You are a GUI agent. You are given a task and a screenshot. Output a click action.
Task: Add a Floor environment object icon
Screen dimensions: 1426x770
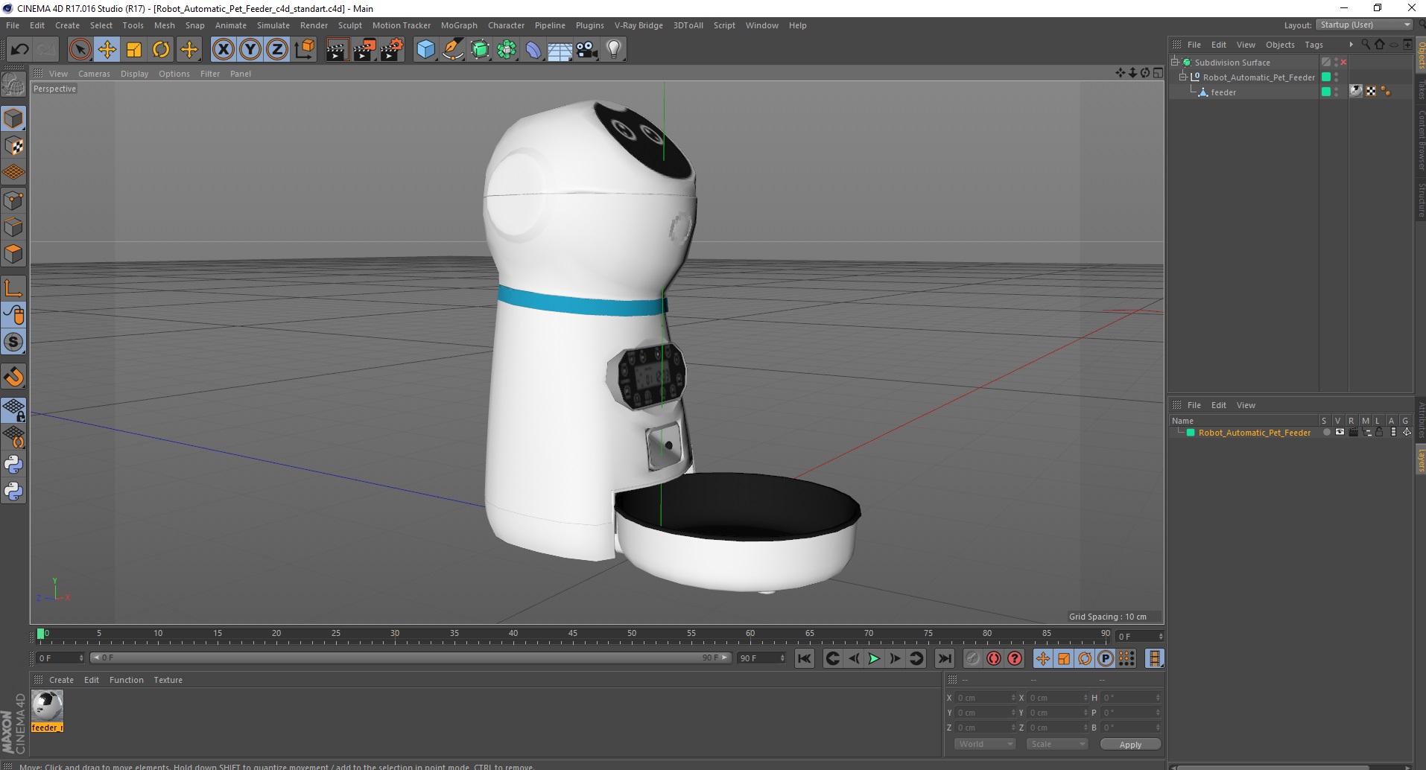pyautogui.click(x=560, y=50)
